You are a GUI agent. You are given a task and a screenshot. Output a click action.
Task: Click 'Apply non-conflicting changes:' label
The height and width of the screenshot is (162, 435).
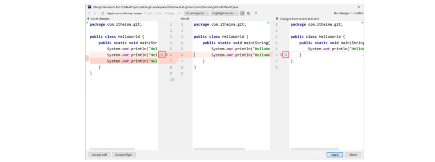coord(125,13)
